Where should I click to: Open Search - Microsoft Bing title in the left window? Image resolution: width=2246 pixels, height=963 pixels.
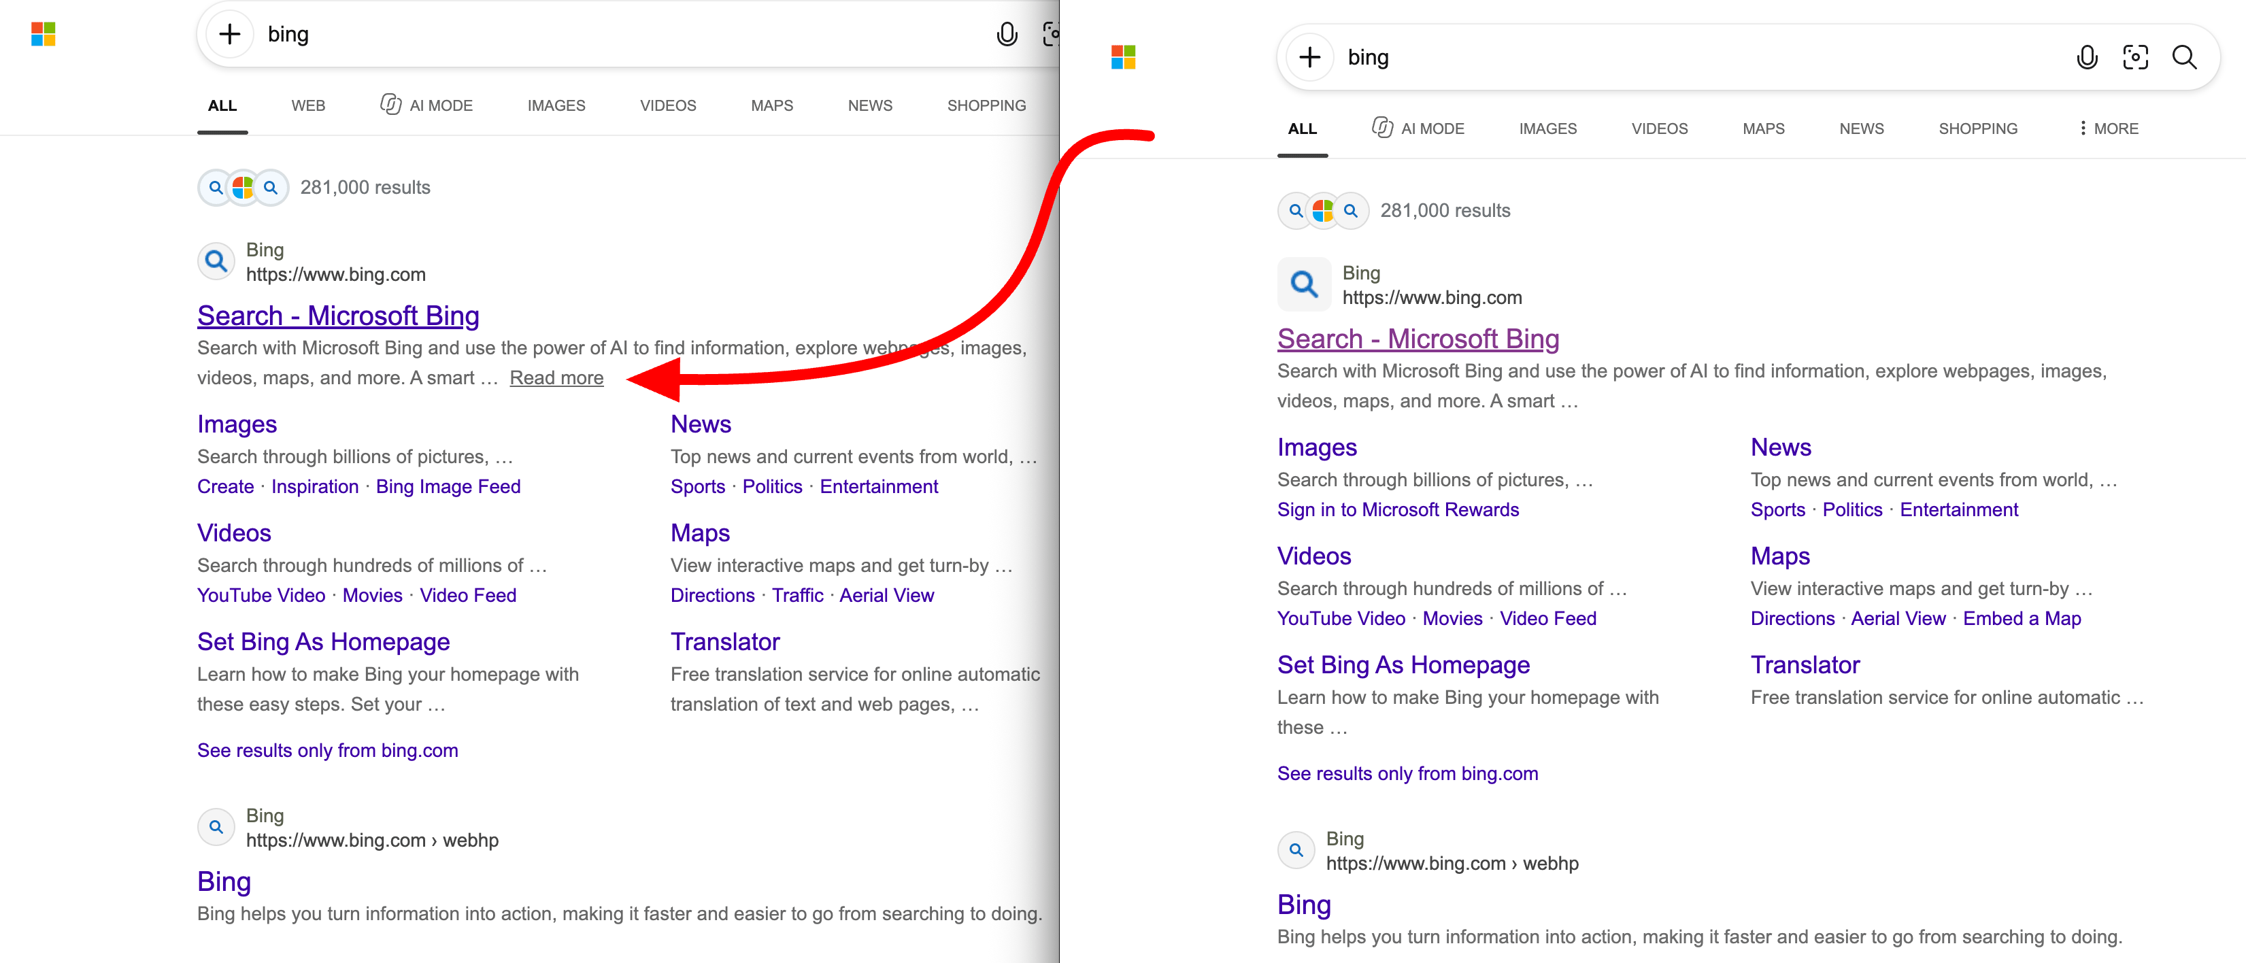338,316
